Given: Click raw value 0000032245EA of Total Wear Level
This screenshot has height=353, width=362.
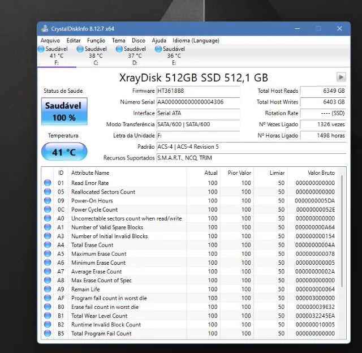Looking at the screenshot, I should click(x=315, y=316).
